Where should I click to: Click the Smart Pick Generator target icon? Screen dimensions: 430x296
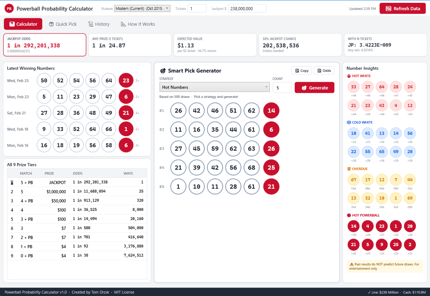(163, 71)
